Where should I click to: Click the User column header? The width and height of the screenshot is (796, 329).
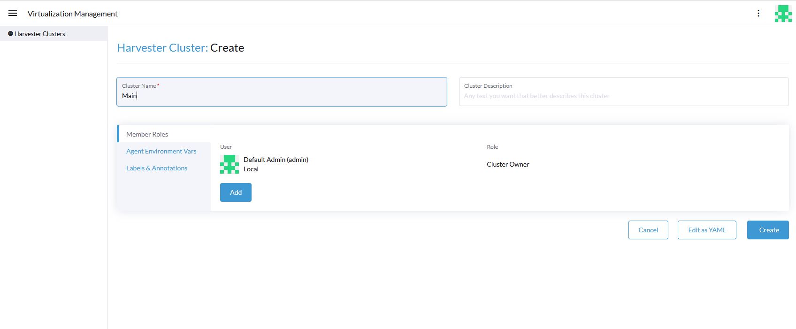tap(226, 147)
